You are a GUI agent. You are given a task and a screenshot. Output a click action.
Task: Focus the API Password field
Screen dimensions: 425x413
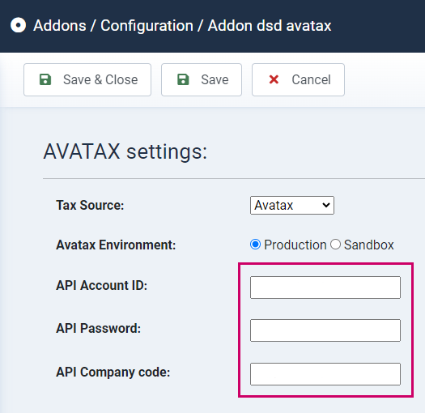pos(325,330)
